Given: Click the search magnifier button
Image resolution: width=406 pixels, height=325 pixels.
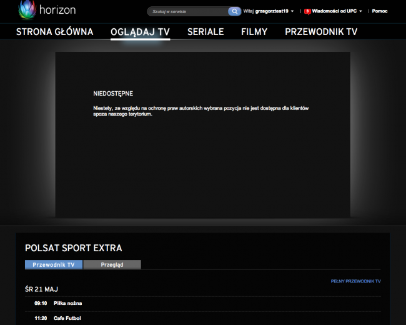Looking at the screenshot, I should 234,11.
